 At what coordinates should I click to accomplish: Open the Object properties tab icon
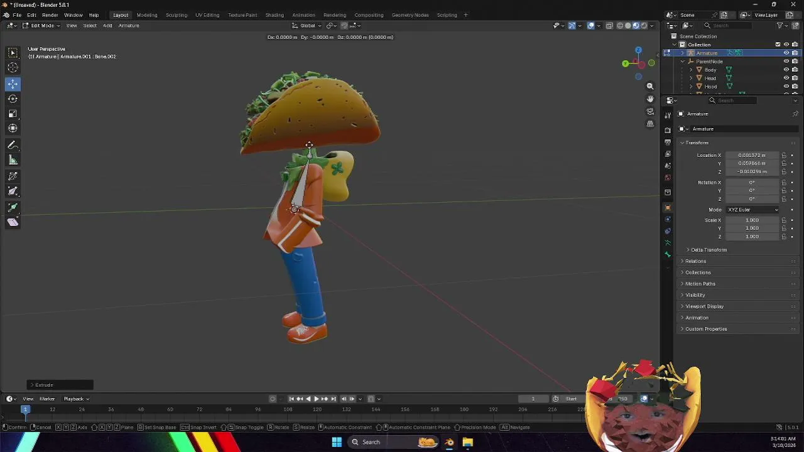(668, 207)
